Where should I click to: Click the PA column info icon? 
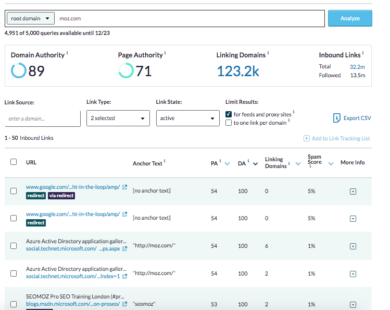tap(220, 161)
